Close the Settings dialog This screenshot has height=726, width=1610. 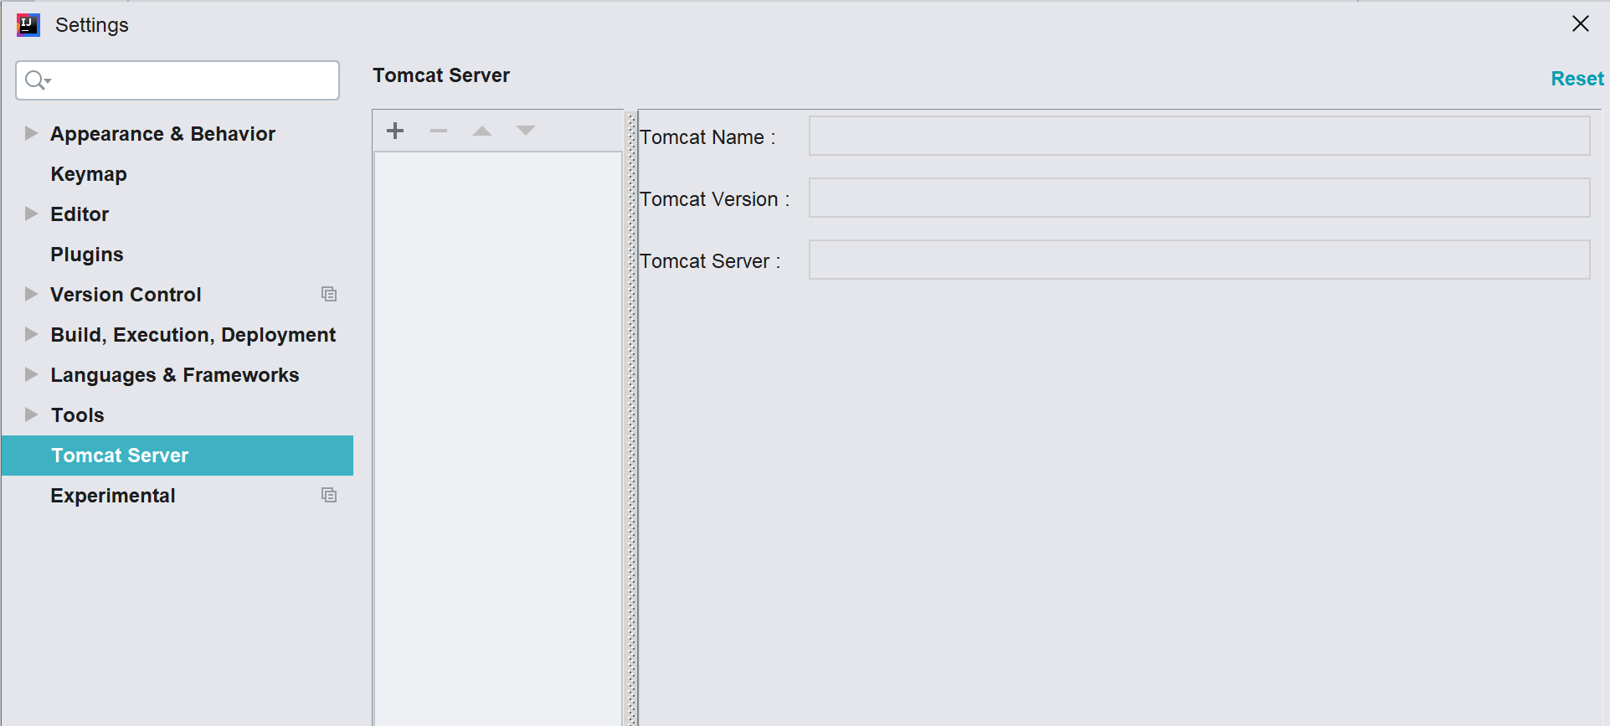coord(1580,24)
